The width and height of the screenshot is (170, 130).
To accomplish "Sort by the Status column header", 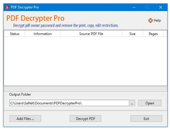I will (15, 34).
